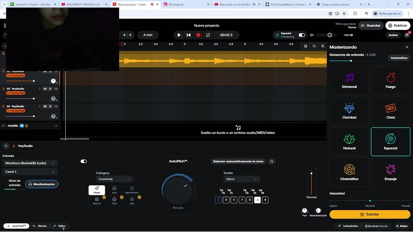Choose the Natural mastering preset
This screenshot has width=413, height=232.
[349, 142]
